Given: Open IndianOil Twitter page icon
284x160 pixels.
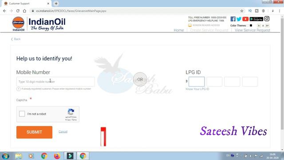Looking at the screenshot, I should [x=239, y=19].
